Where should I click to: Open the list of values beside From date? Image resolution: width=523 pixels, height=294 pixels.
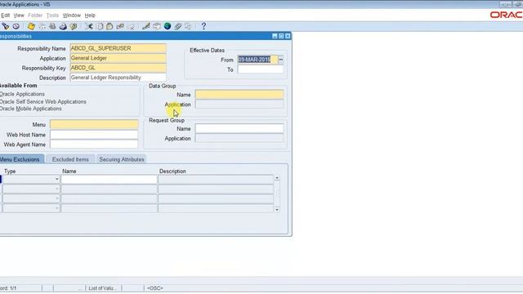(x=281, y=60)
